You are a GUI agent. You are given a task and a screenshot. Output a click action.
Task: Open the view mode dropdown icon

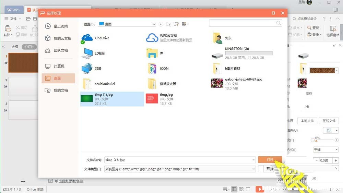(185, 24)
